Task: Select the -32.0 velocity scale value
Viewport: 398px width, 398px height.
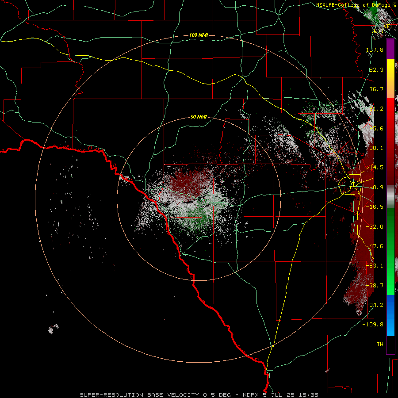Action: click(x=375, y=227)
